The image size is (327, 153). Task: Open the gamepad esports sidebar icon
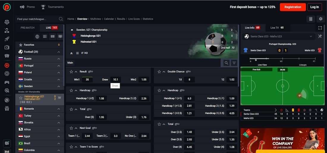pyautogui.click(x=7, y=82)
